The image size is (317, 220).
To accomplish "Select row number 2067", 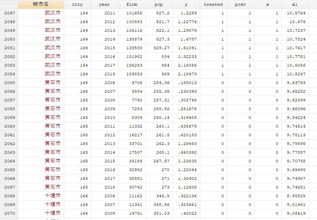I will (x=9, y=187).
